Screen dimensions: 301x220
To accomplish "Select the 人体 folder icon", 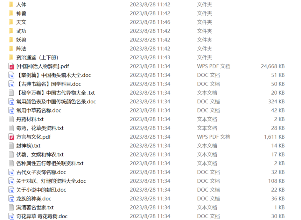I will click(11, 5).
